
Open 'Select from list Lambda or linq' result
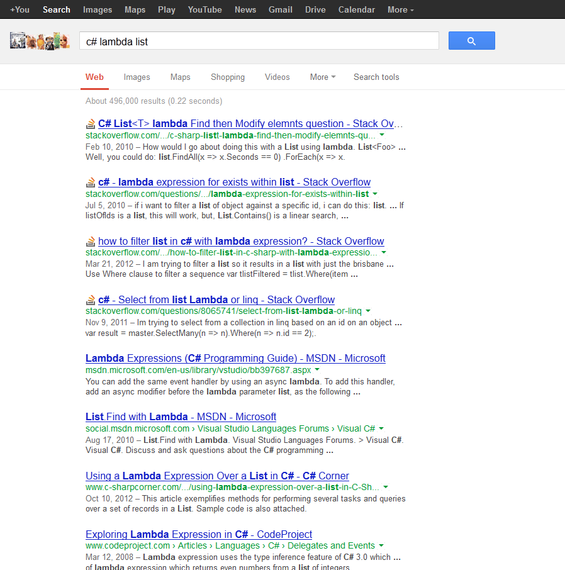(216, 299)
